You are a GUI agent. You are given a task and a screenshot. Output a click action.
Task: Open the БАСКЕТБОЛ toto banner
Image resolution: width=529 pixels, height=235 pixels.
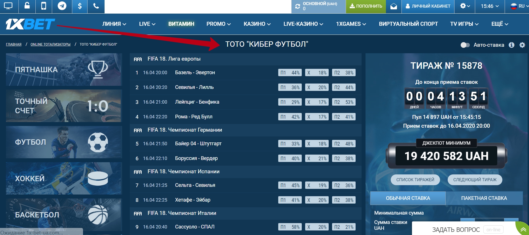[64, 215]
